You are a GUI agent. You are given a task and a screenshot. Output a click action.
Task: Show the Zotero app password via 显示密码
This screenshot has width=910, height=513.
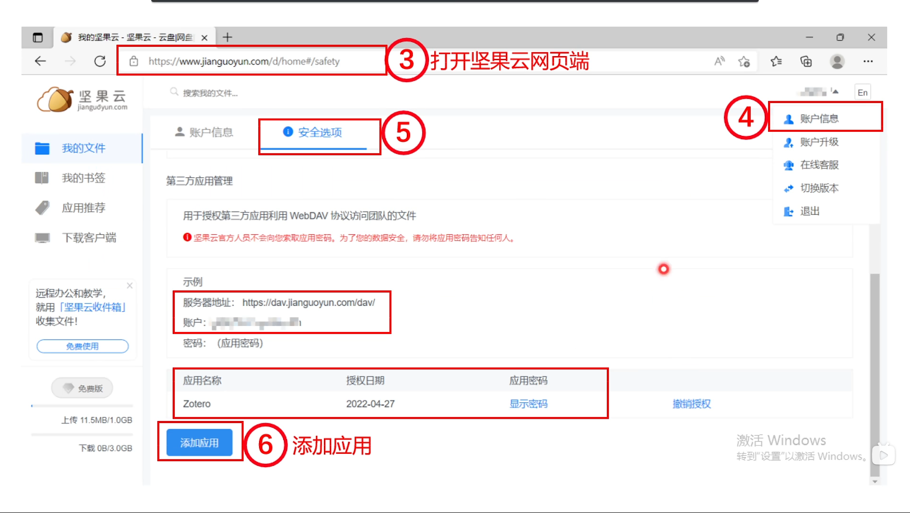(528, 403)
